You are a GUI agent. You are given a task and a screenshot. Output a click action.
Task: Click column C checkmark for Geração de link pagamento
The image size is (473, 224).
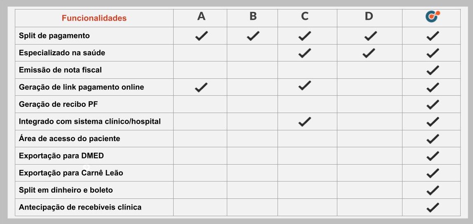[304, 85]
